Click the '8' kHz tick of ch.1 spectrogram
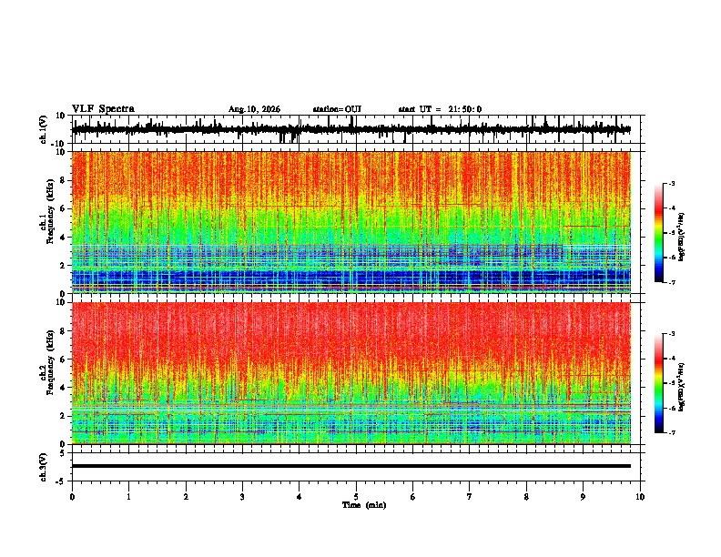The height and width of the screenshot is (557, 721). [63, 180]
